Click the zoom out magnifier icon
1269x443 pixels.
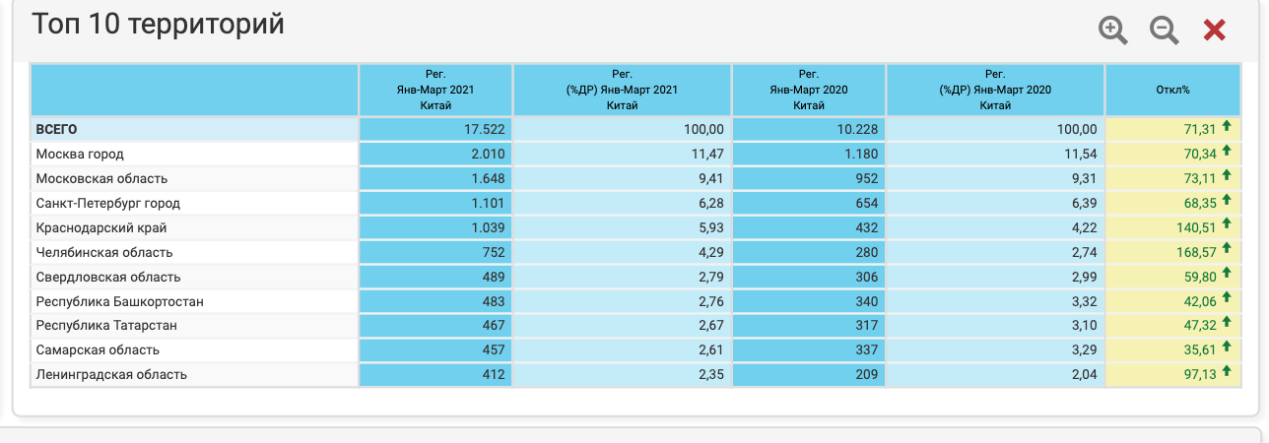(1164, 31)
